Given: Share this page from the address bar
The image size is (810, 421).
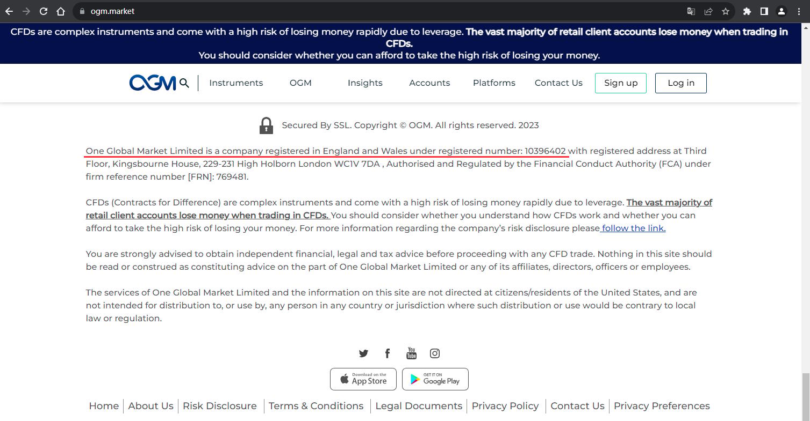Looking at the screenshot, I should (x=708, y=11).
